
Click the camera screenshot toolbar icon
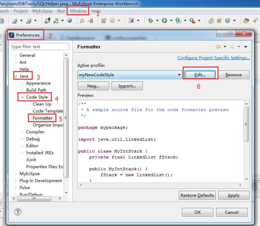(x=131, y=21)
